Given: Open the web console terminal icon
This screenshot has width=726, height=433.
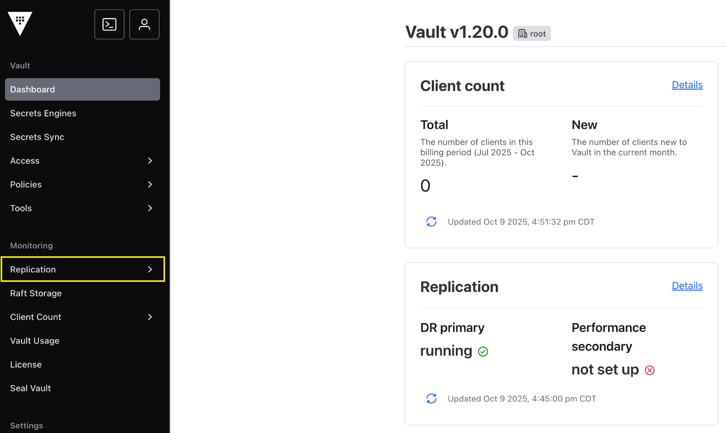Looking at the screenshot, I should click(109, 24).
